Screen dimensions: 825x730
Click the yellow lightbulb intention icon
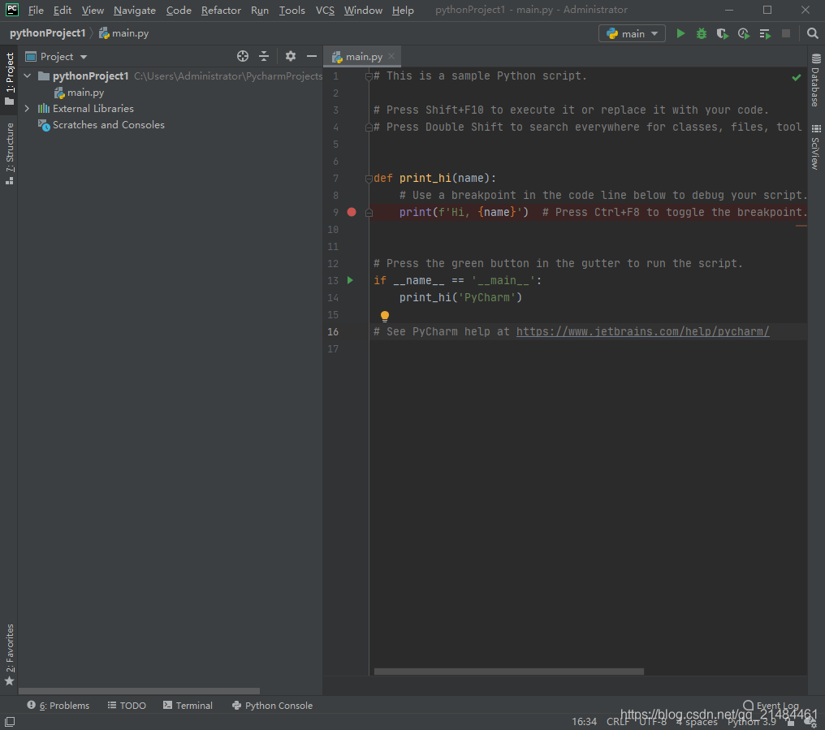385,316
